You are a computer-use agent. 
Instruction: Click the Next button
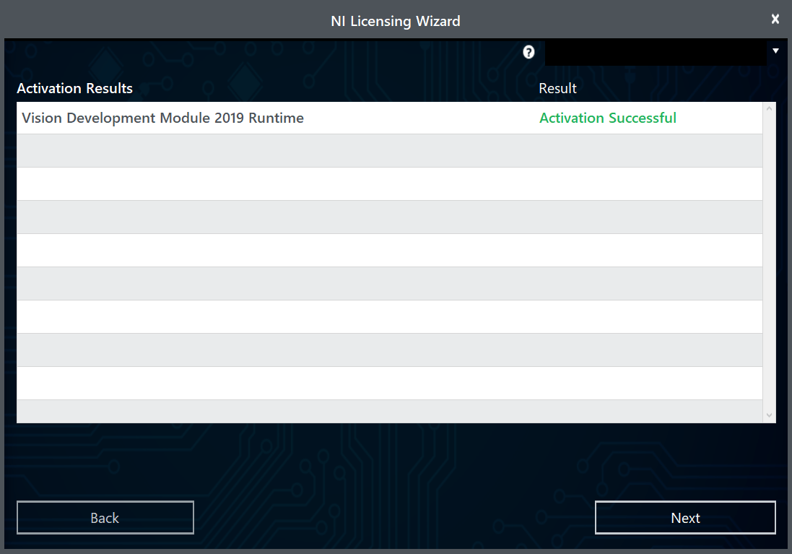[x=685, y=518]
